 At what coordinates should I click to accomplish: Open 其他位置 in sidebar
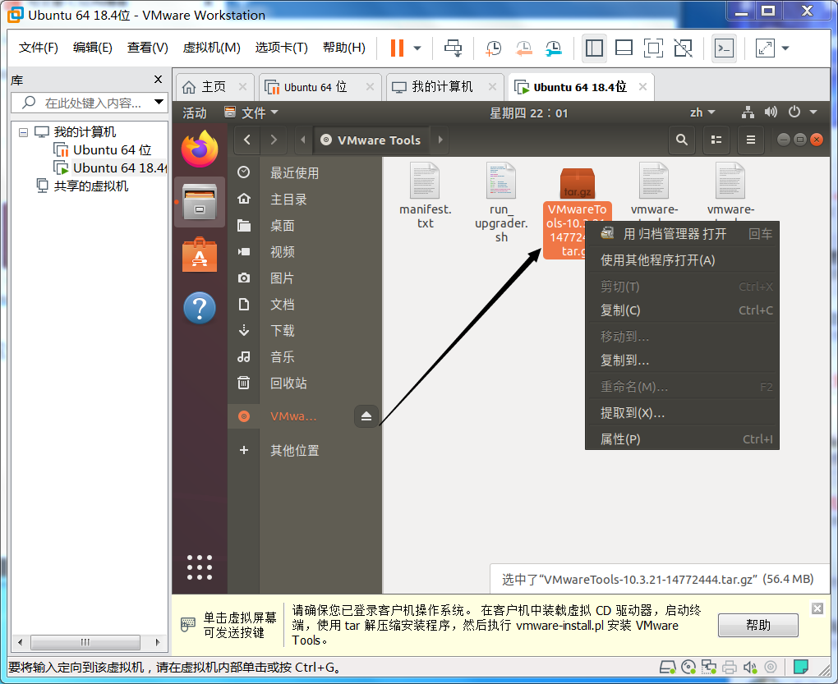pyautogui.click(x=305, y=450)
